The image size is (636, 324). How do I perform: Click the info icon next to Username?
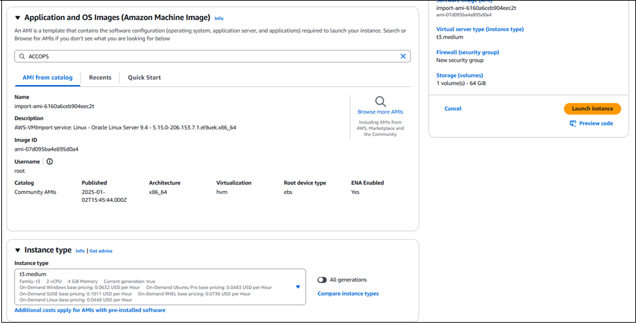point(49,161)
